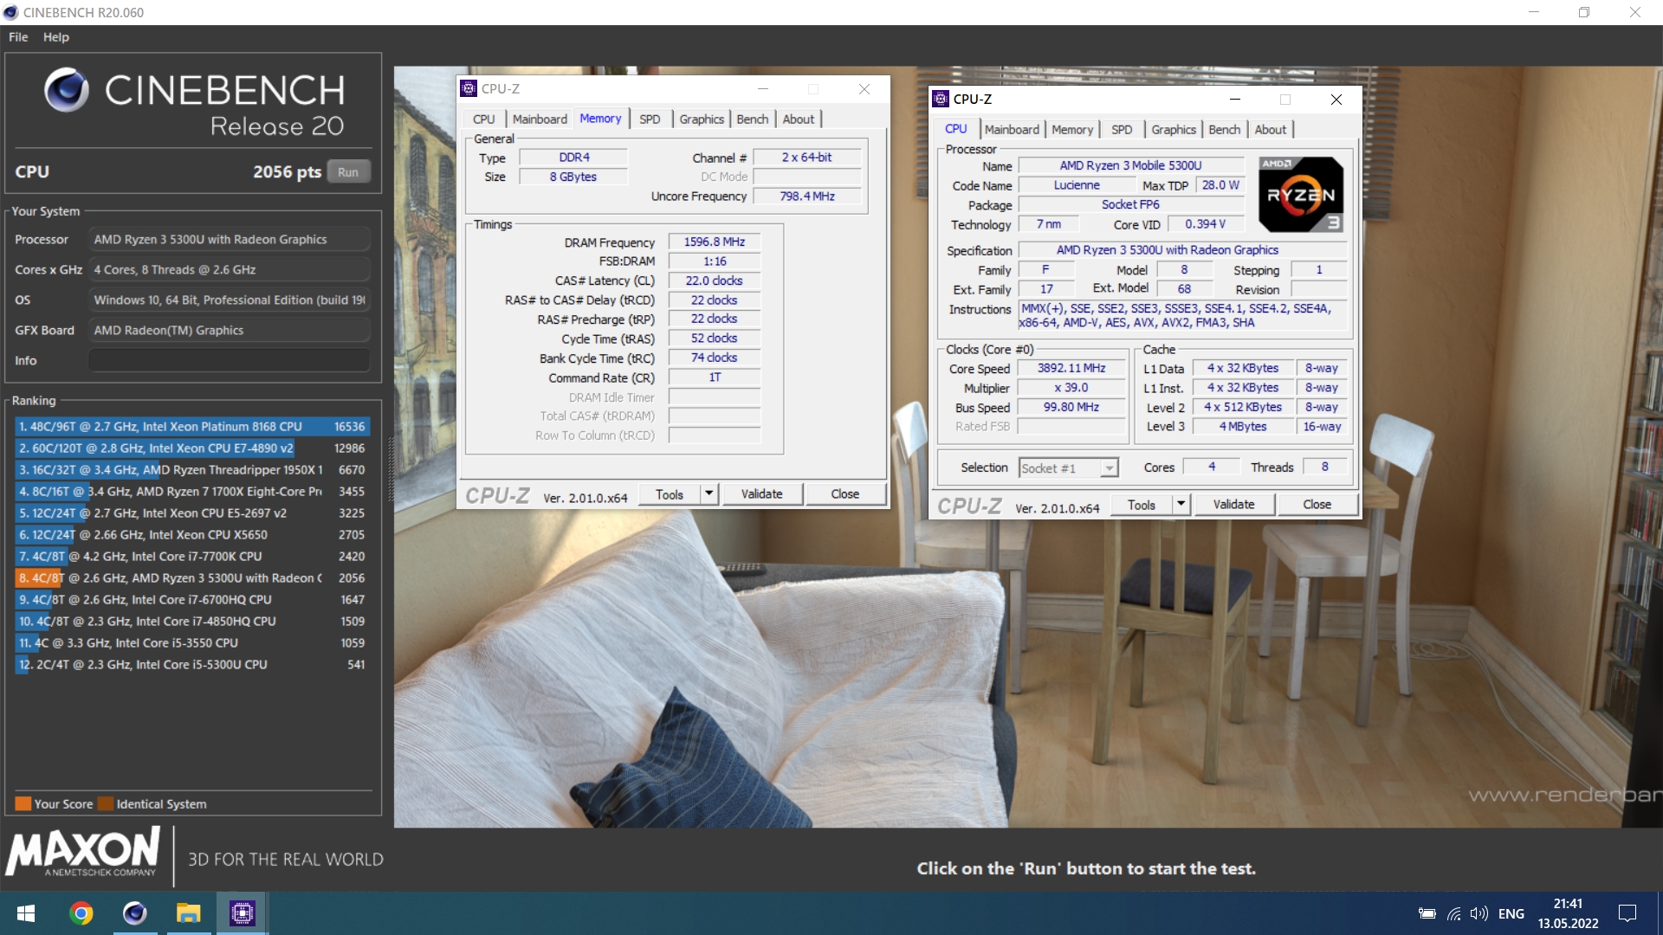The width and height of the screenshot is (1663, 935).
Task: Open Bench tab in right CPU-Z window
Action: [x=1225, y=130]
